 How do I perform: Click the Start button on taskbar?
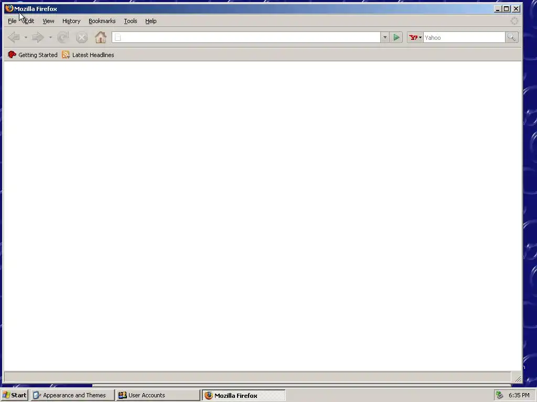tap(14, 395)
